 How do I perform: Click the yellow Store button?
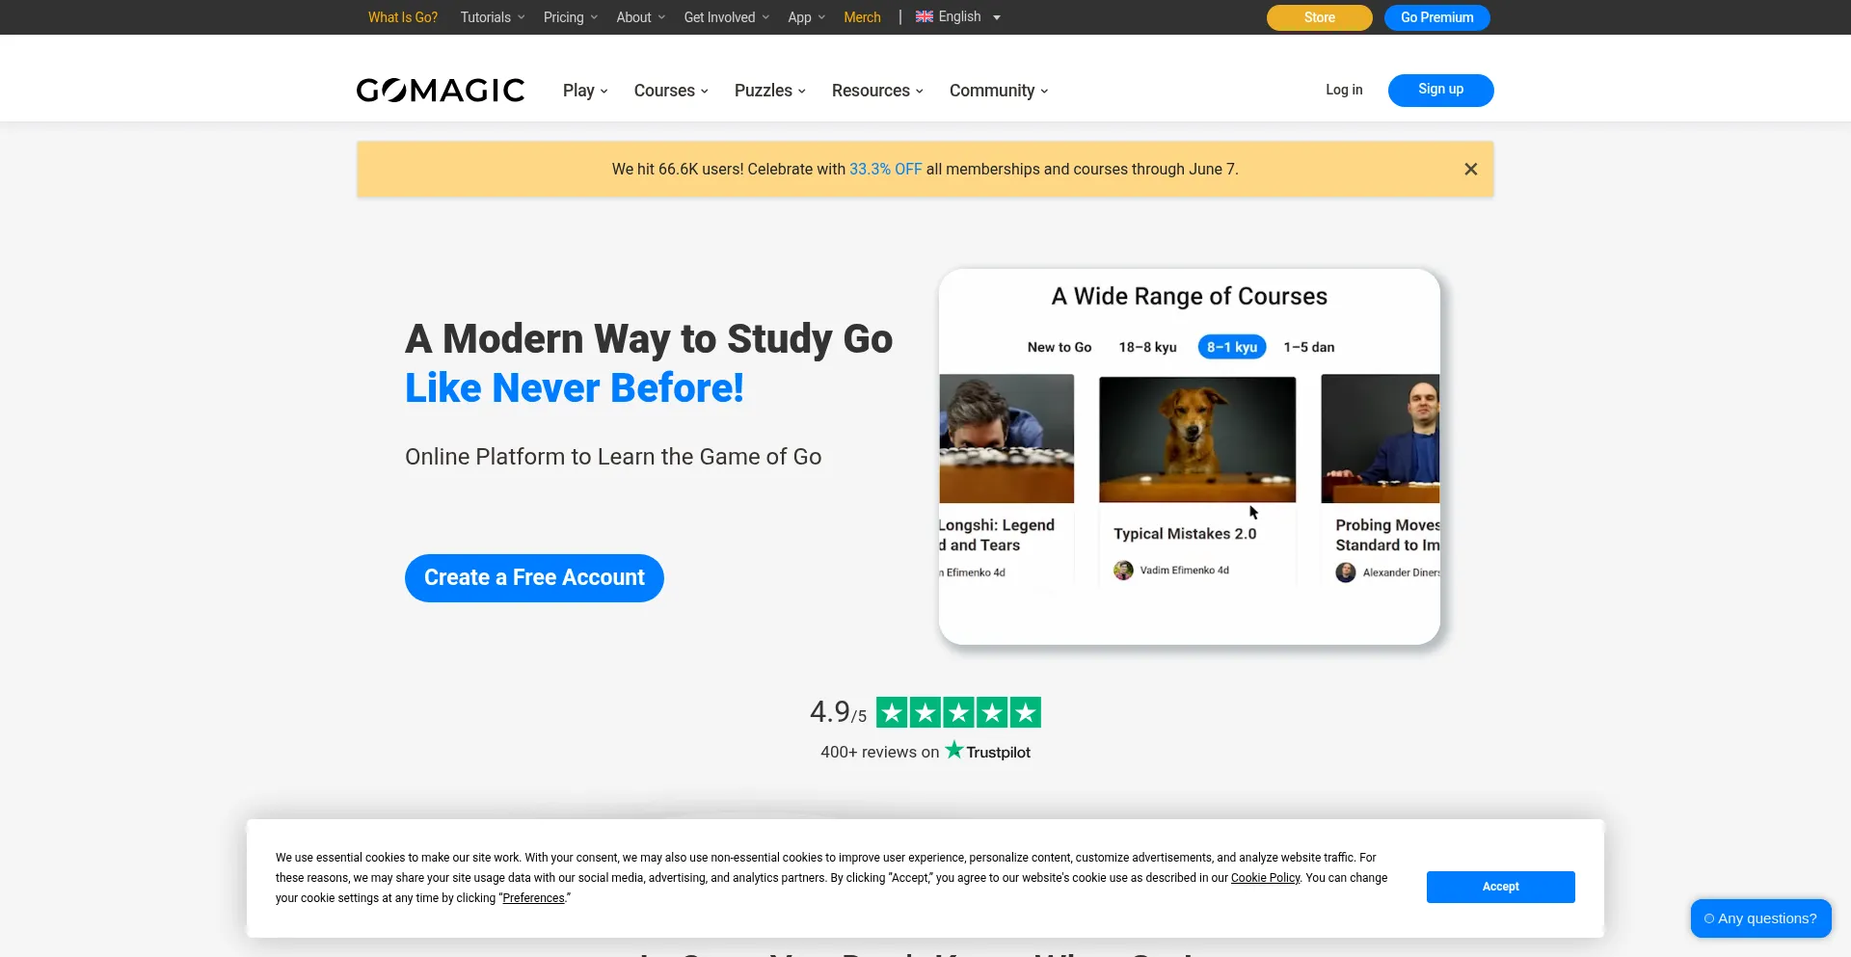(x=1319, y=17)
